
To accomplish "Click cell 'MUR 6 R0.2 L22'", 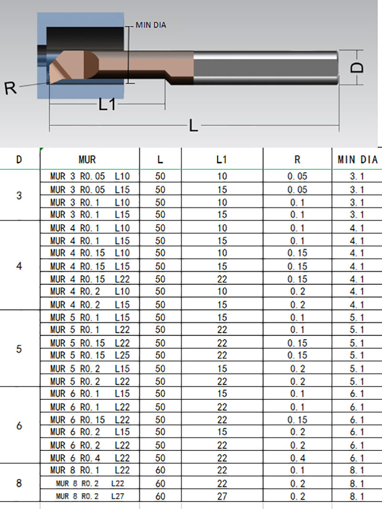I will coord(90,445).
